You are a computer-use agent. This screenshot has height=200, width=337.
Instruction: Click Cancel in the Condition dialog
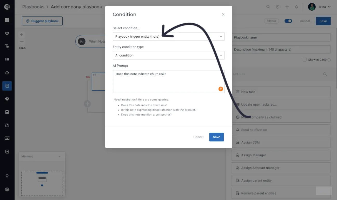(198, 137)
